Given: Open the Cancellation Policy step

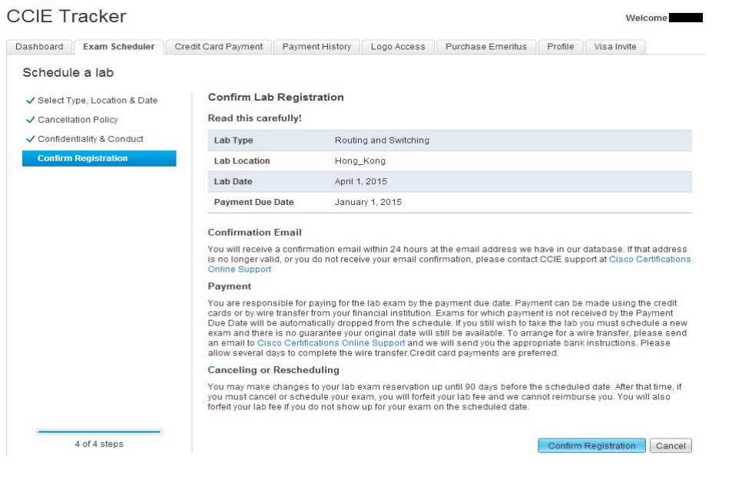Looking at the screenshot, I should pos(78,120).
